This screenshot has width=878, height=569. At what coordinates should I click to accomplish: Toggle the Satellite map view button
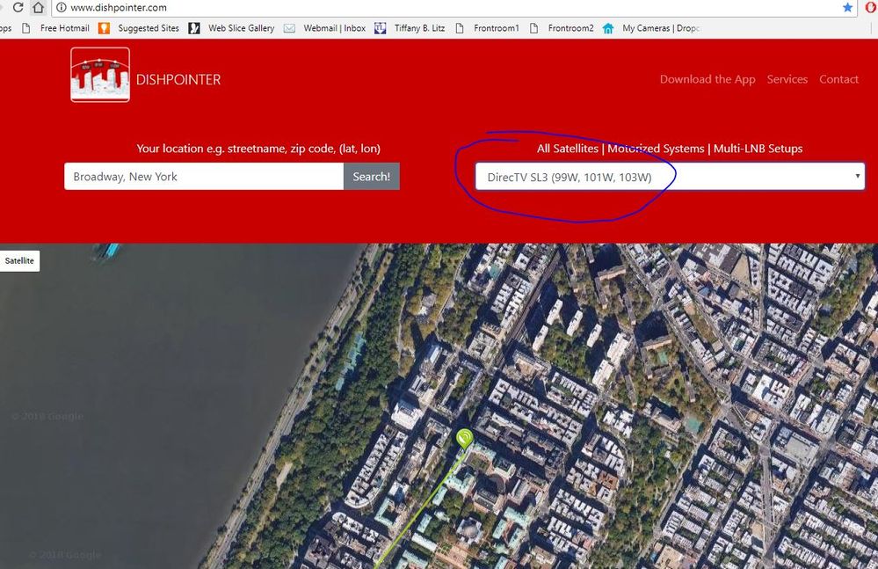tap(19, 261)
